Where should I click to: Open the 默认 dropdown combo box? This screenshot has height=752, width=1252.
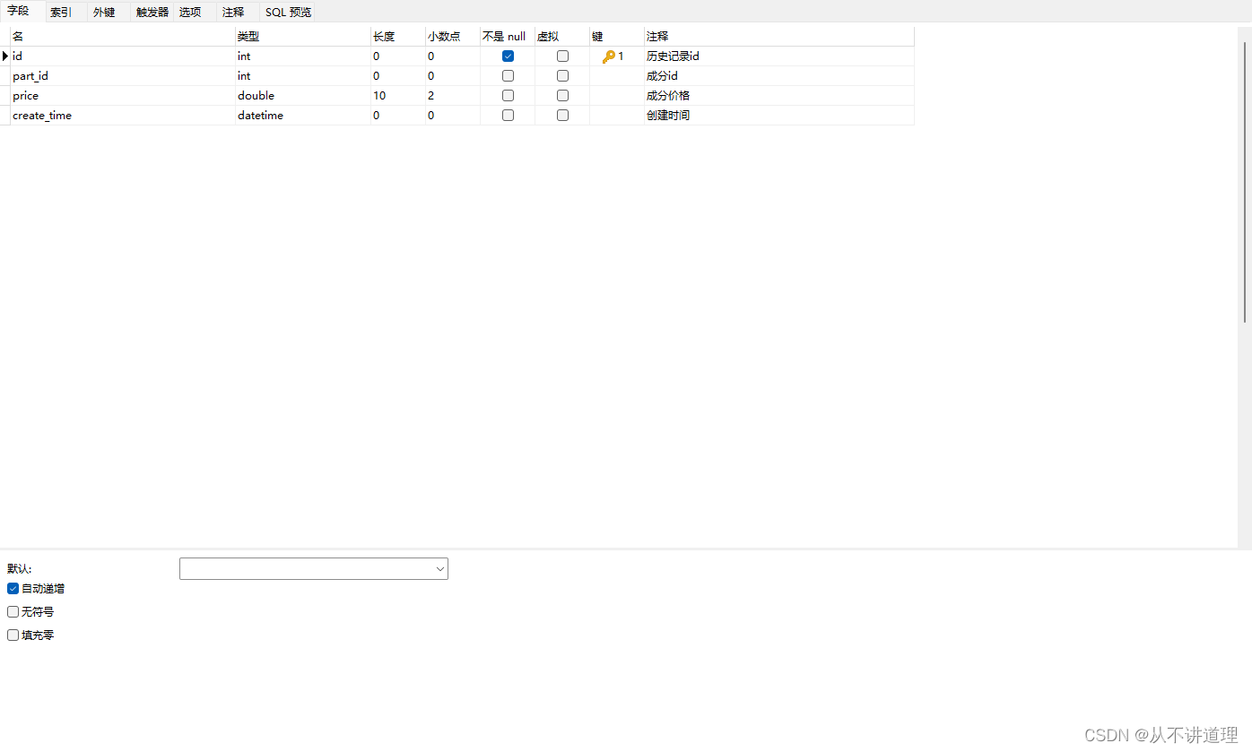314,568
